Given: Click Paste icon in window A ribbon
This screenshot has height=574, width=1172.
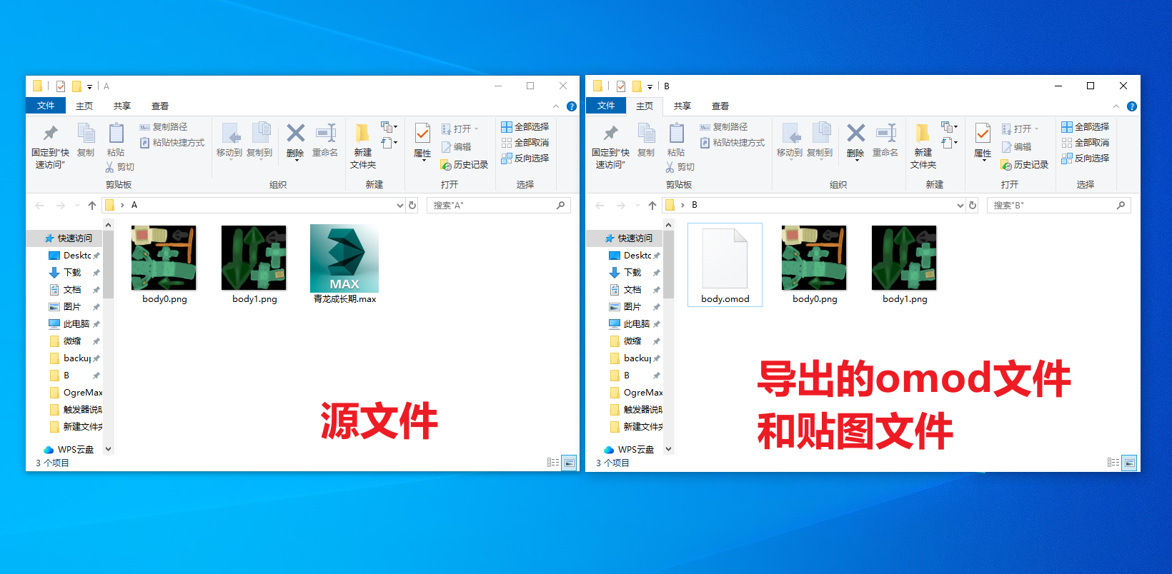Looking at the screenshot, I should (116, 140).
